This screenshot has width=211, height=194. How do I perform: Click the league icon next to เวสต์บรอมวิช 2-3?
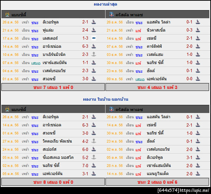click(94, 71)
